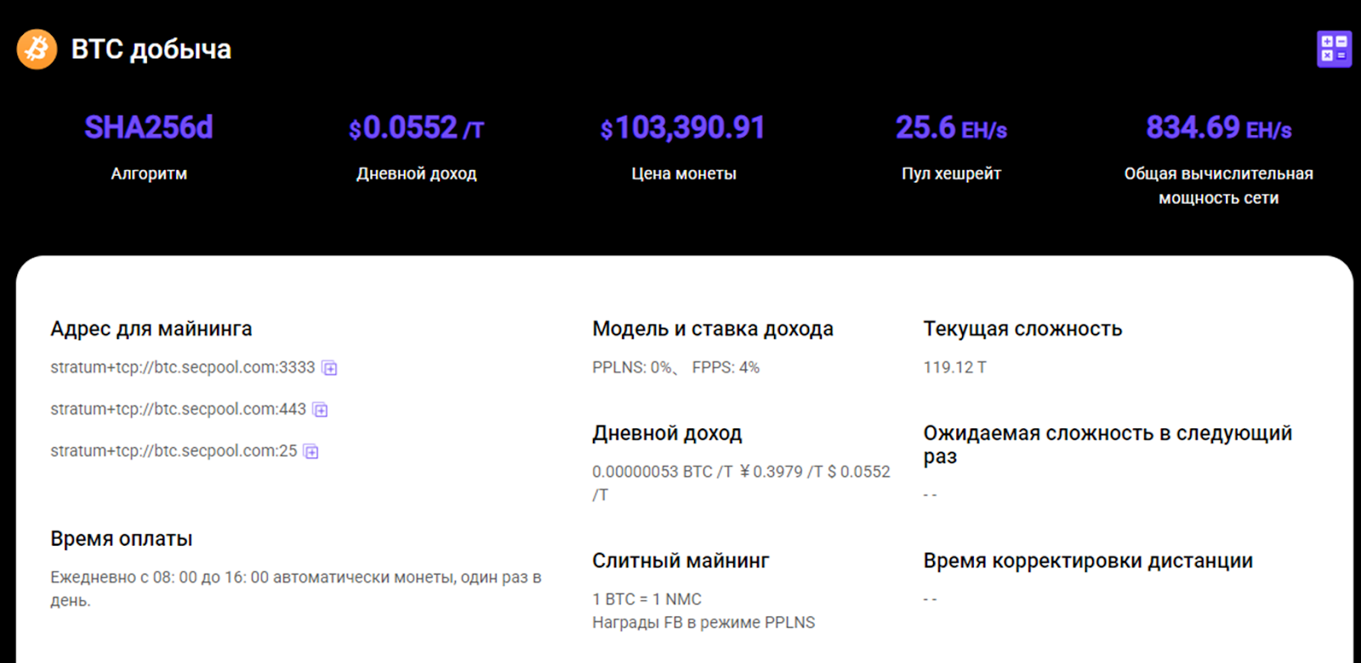
Task: Click 'Ожидаемая сложность в следующий раз' heading
Action: coord(1108,445)
